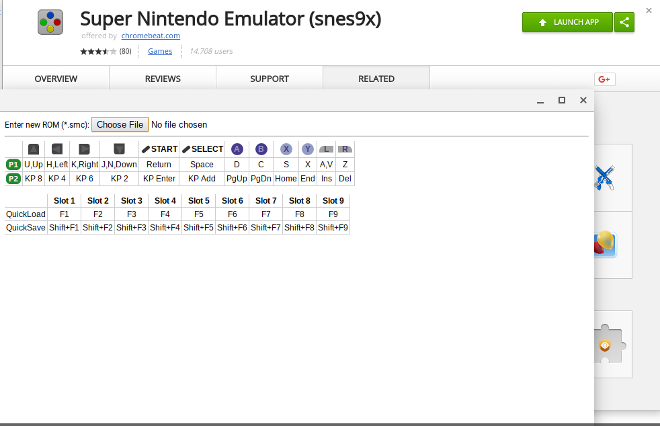Click the lavender X button icon
Screen dimensions: 660x426
[x=286, y=149]
